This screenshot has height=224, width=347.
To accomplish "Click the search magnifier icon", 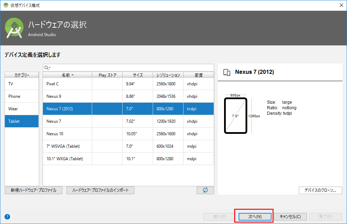I will coord(47,68).
